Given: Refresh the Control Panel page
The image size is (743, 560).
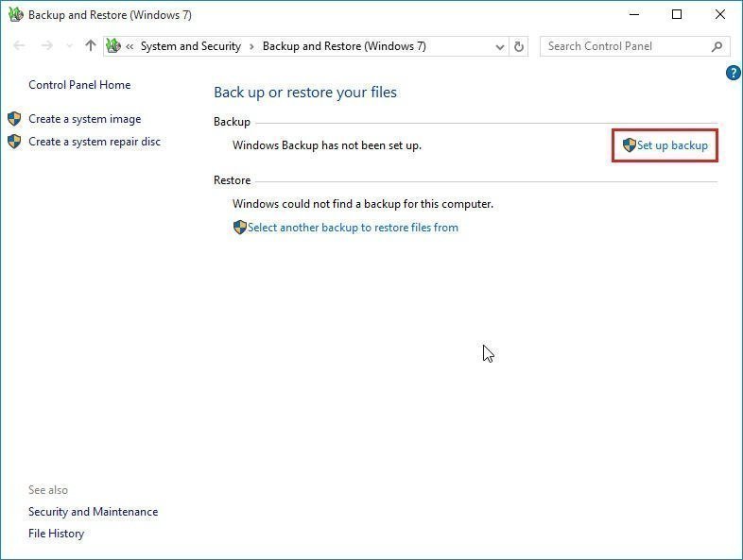Looking at the screenshot, I should coord(519,46).
